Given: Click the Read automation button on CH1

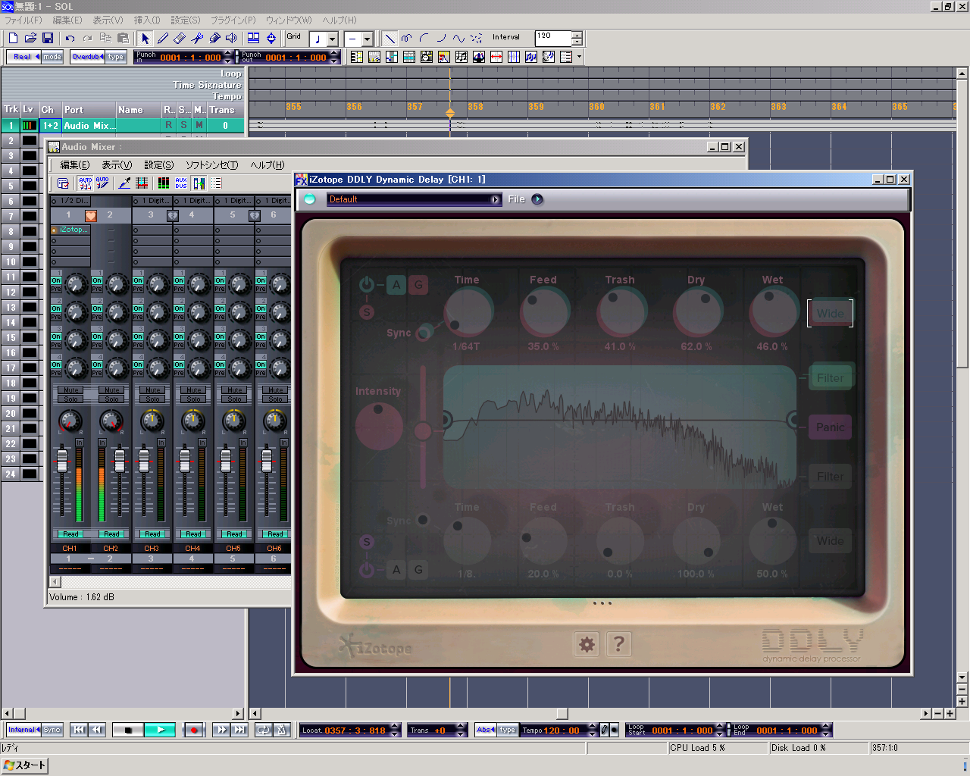Looking at the screenshot, I should click(70, 534).
